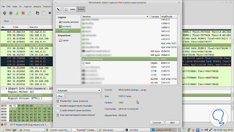234x132 pixels.
Task: Click the main window Filter input field
Action: coord(32,21)
